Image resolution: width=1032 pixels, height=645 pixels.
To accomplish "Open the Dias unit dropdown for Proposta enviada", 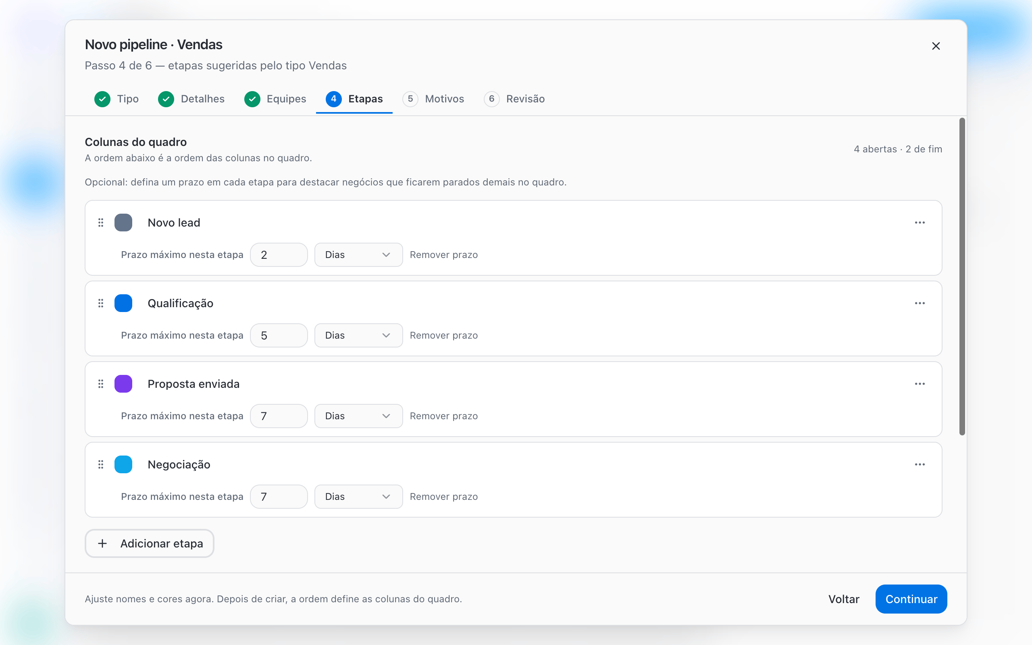I will (359, 416).
